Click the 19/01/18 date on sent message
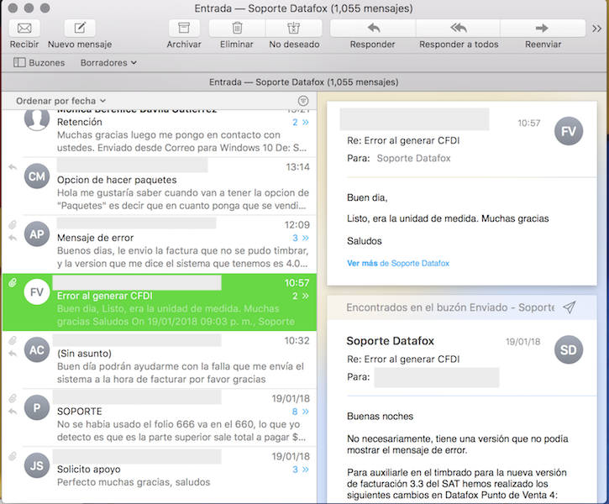The image size is (609, 504). point(522,342)
